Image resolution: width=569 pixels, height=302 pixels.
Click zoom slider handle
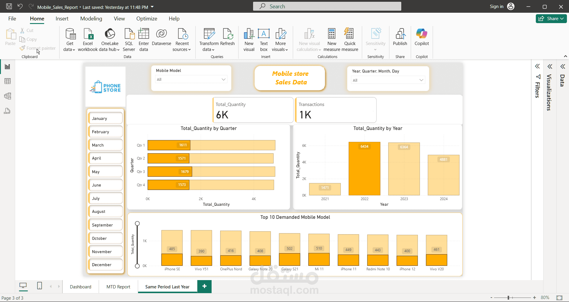508,298
